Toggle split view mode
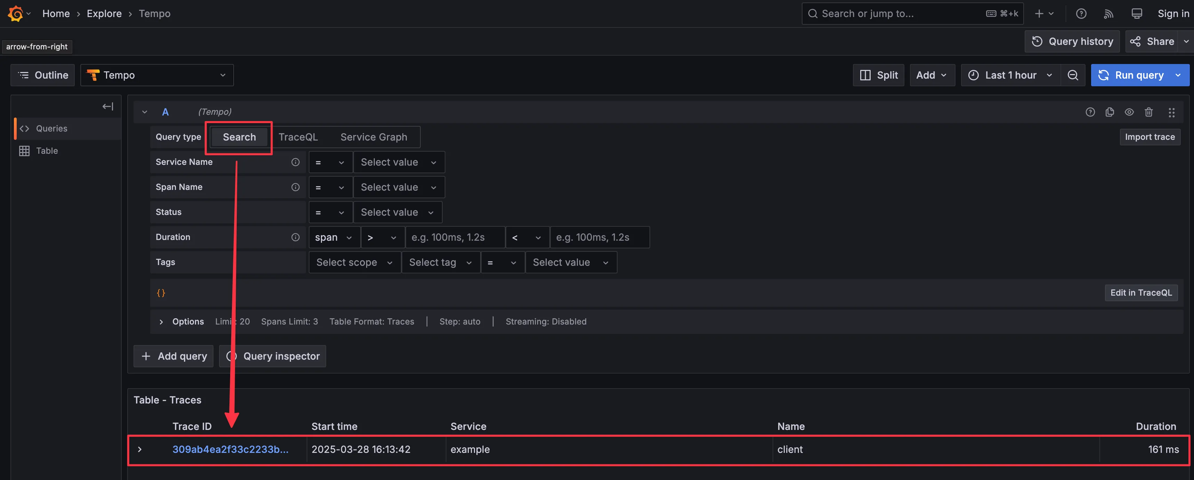The image size is (1194, 480). coord(878,75)
